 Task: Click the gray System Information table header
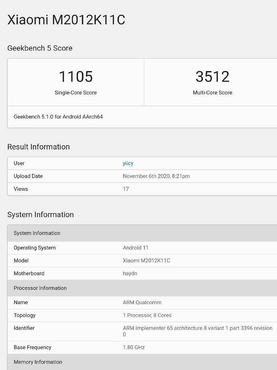click(142, 233)
